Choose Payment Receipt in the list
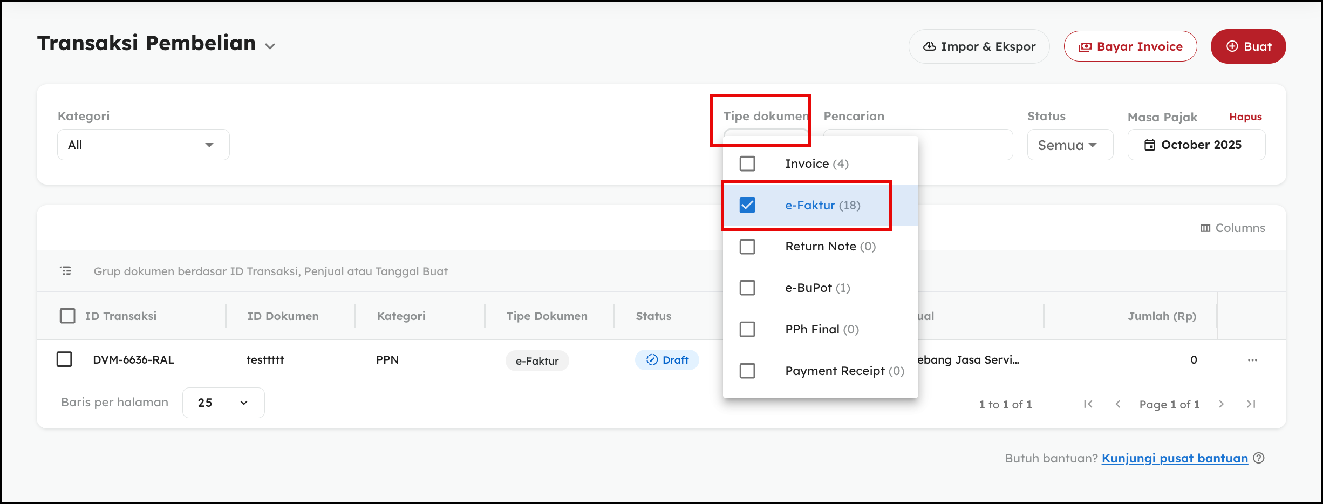Viewport: 1323px width, 504px height. click(x=747, y=371)
